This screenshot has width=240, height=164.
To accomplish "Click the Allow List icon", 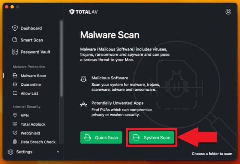I will (15, 93).
